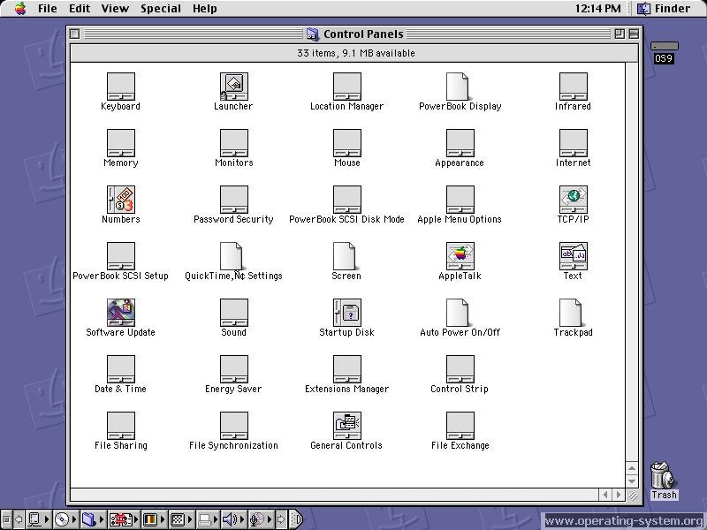Expand the file sharing folder strip module
Image resolution: width=707 pixels, height=530 pixels.
tap(92, 519)
